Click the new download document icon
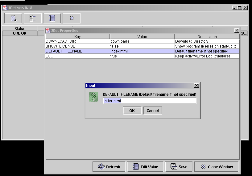Screen dimensions: 252x176 [x=13, y=18]
